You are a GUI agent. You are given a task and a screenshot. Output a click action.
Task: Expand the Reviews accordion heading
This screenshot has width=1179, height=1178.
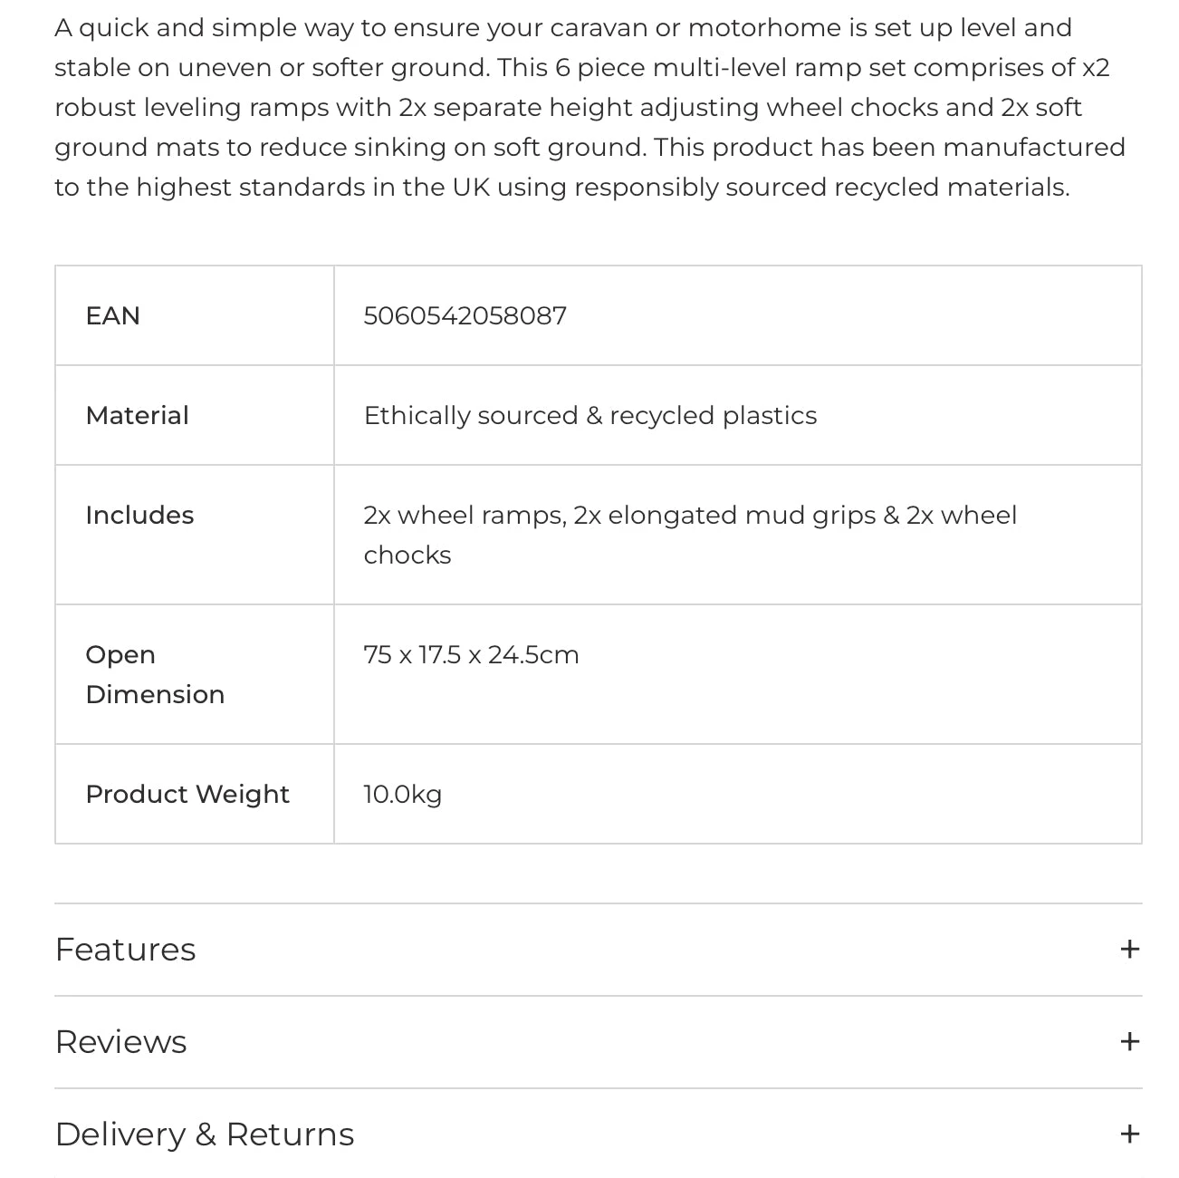point(121,1041)
